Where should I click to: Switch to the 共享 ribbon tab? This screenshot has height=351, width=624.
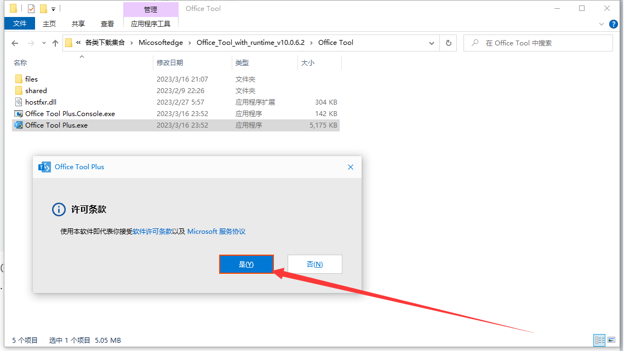click(78, 24)
